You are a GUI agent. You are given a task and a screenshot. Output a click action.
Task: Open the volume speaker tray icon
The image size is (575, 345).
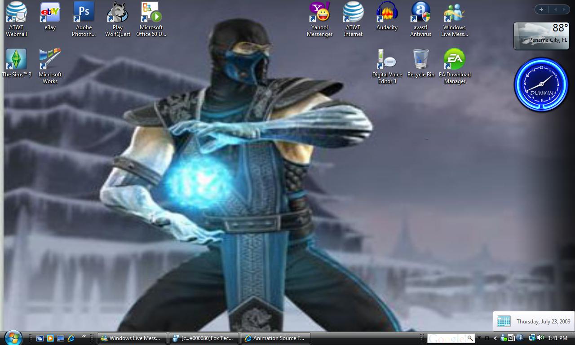pyautogui.click(x=540, y=338)
